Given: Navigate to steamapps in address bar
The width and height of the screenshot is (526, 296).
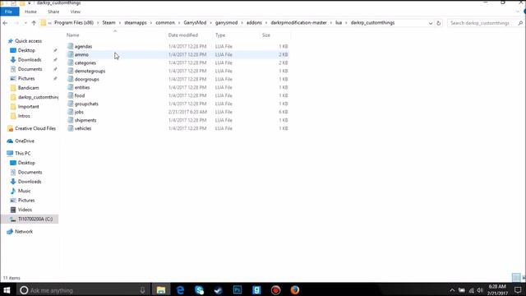Looking at the screenshot, I should coord(136,23).
